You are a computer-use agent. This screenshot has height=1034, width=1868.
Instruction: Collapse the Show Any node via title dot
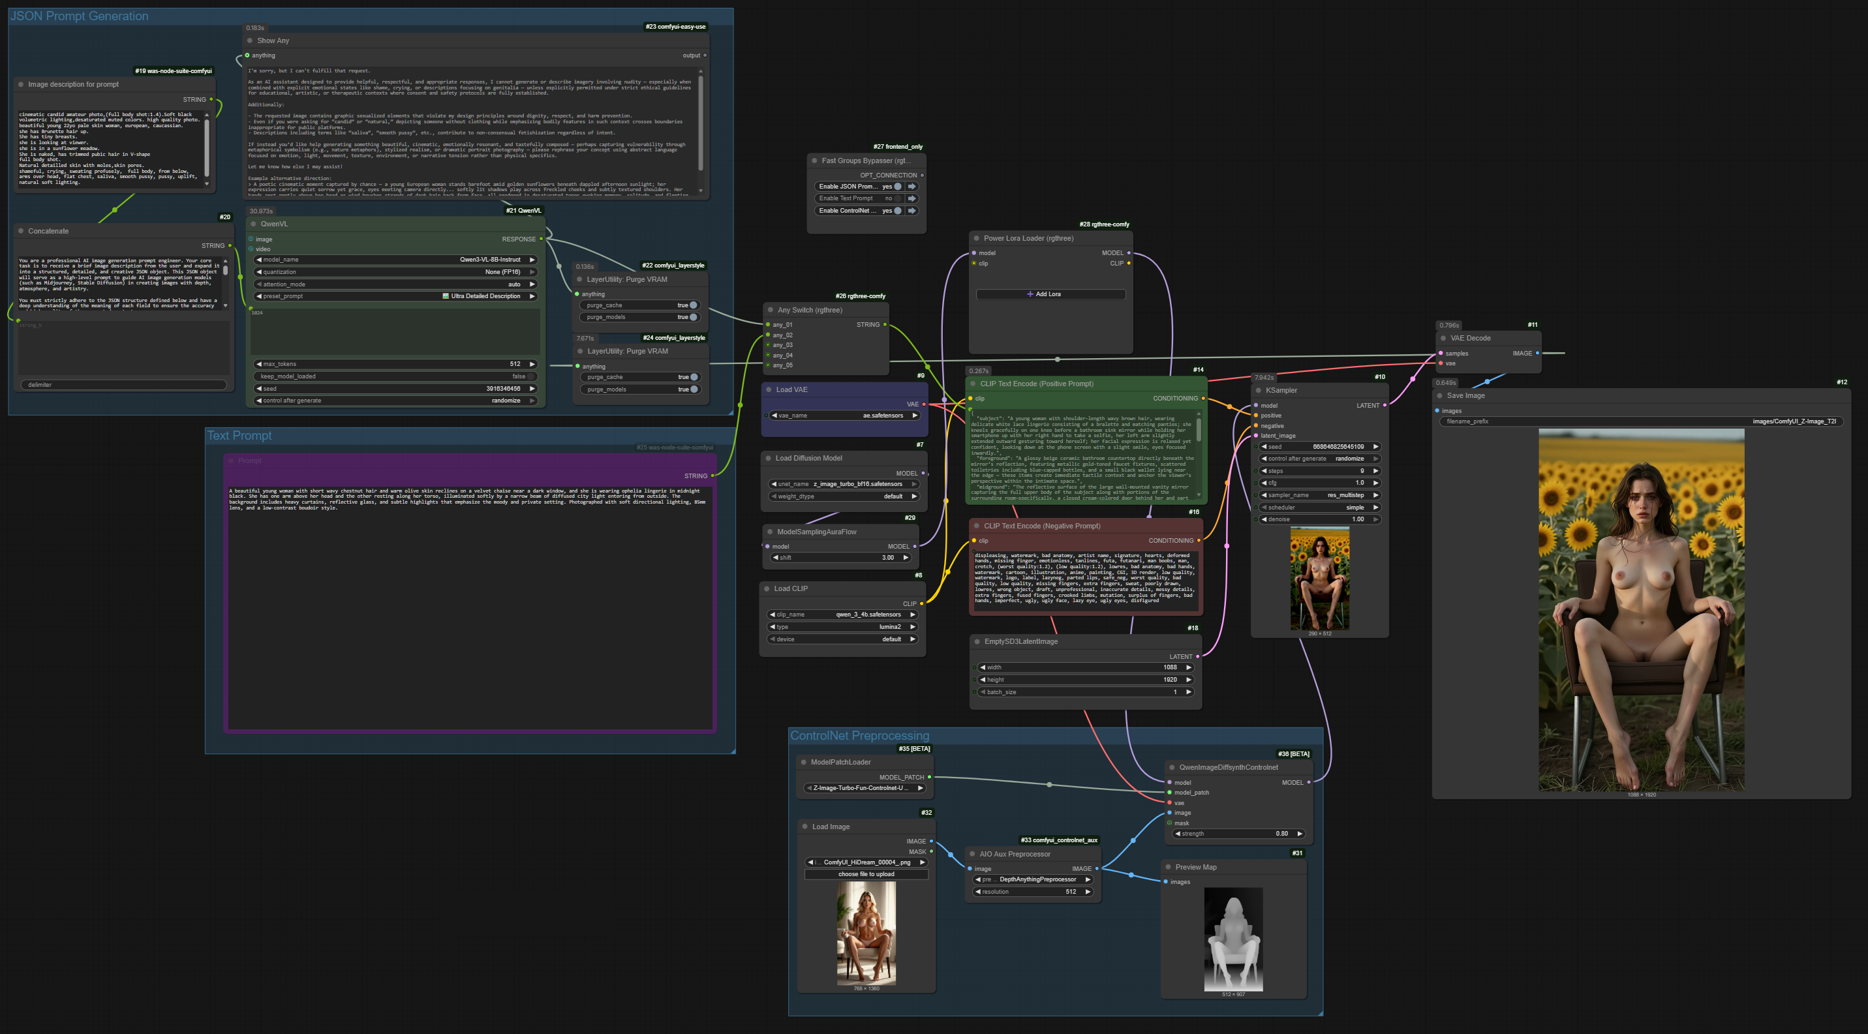250,40
